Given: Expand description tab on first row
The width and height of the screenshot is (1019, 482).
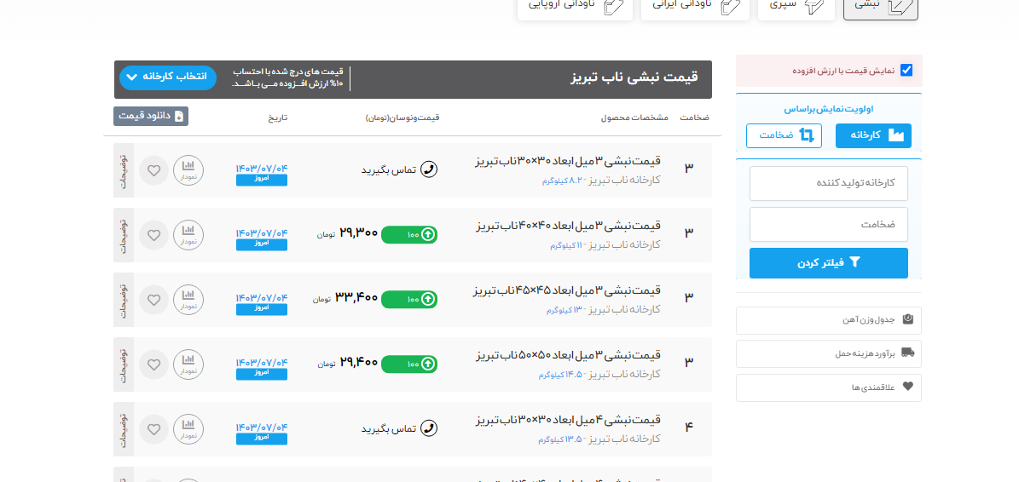Looking at the screenshot, I should (x=123, y=170).
